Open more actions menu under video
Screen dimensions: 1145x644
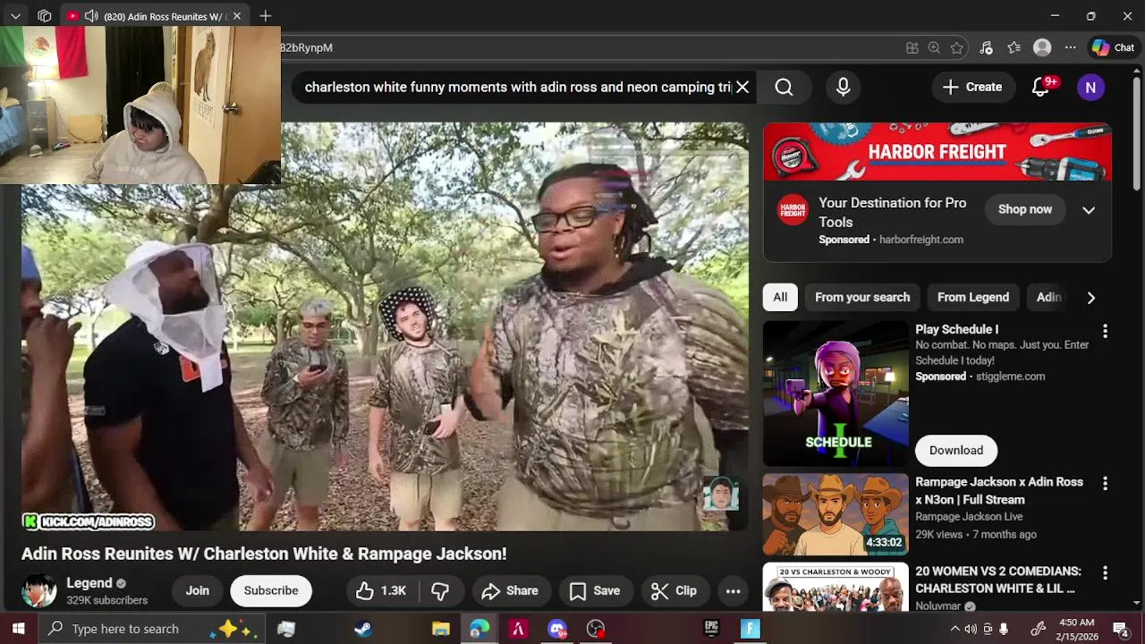[733, 590]
